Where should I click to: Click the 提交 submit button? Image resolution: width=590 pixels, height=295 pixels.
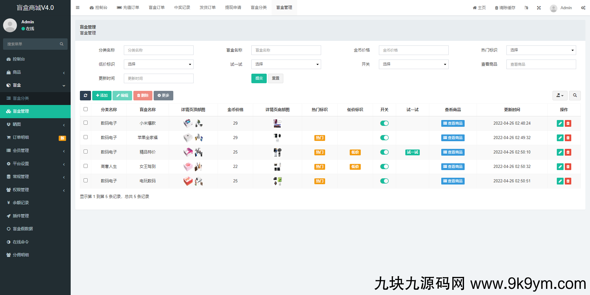point(259,78)
